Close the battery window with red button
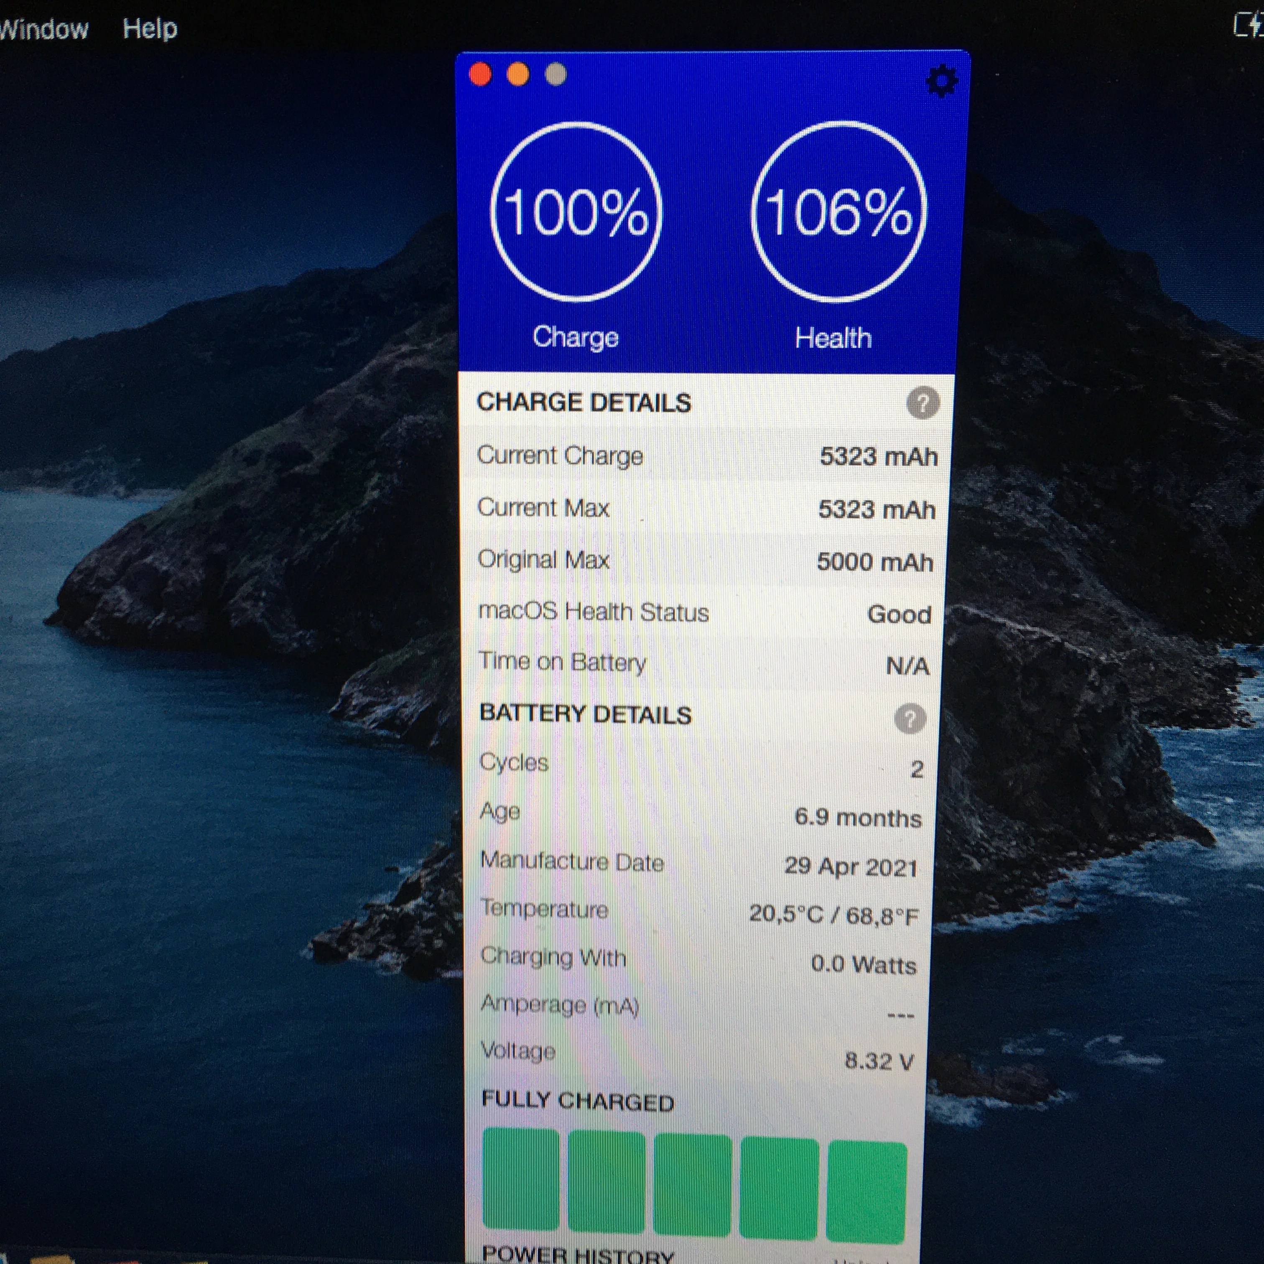The width and height of the screenshot is (1264, 1264). coord(480,74)
